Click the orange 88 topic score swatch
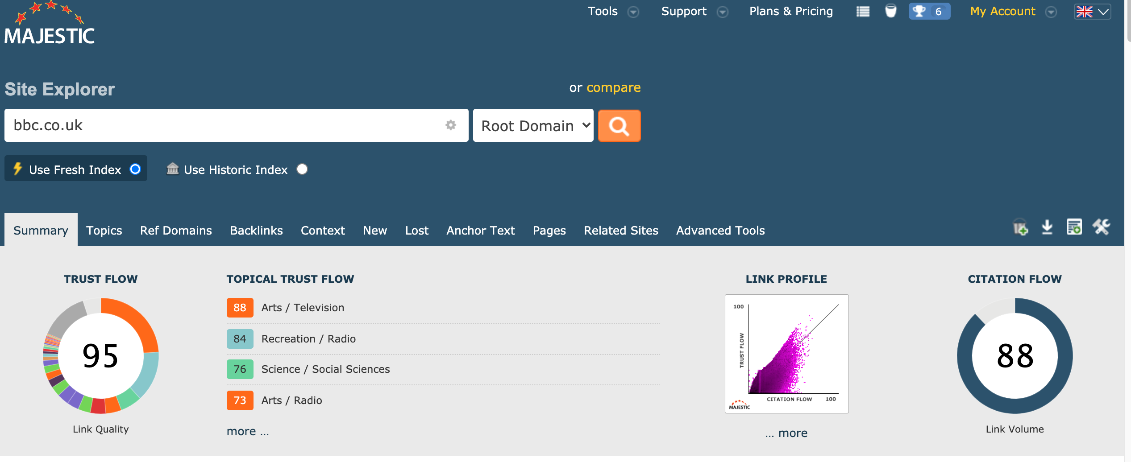This screenshot has height=462, width=1131. click(x=240, y=308)
